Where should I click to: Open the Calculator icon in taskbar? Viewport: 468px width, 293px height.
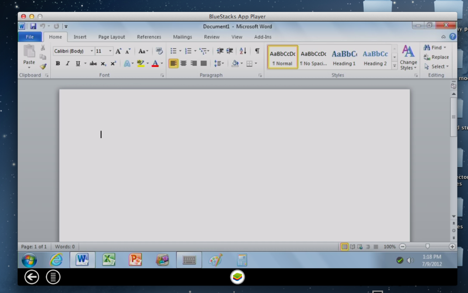coord(242,260)
